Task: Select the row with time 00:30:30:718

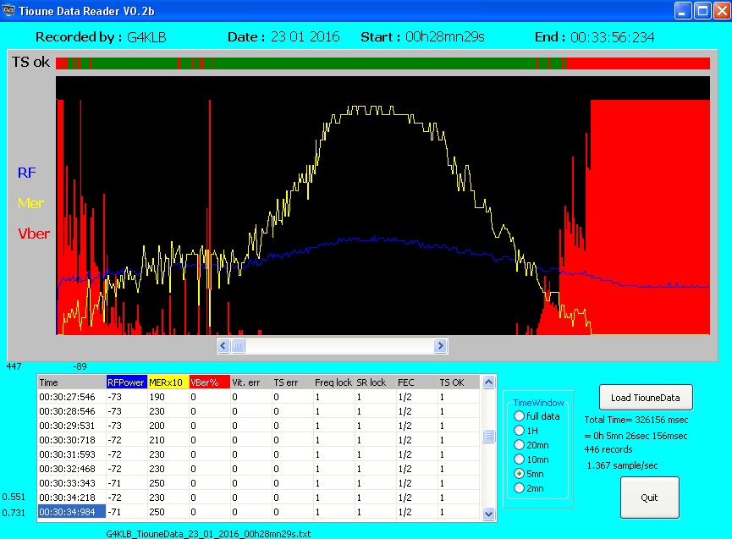Action: pos(258,440)
